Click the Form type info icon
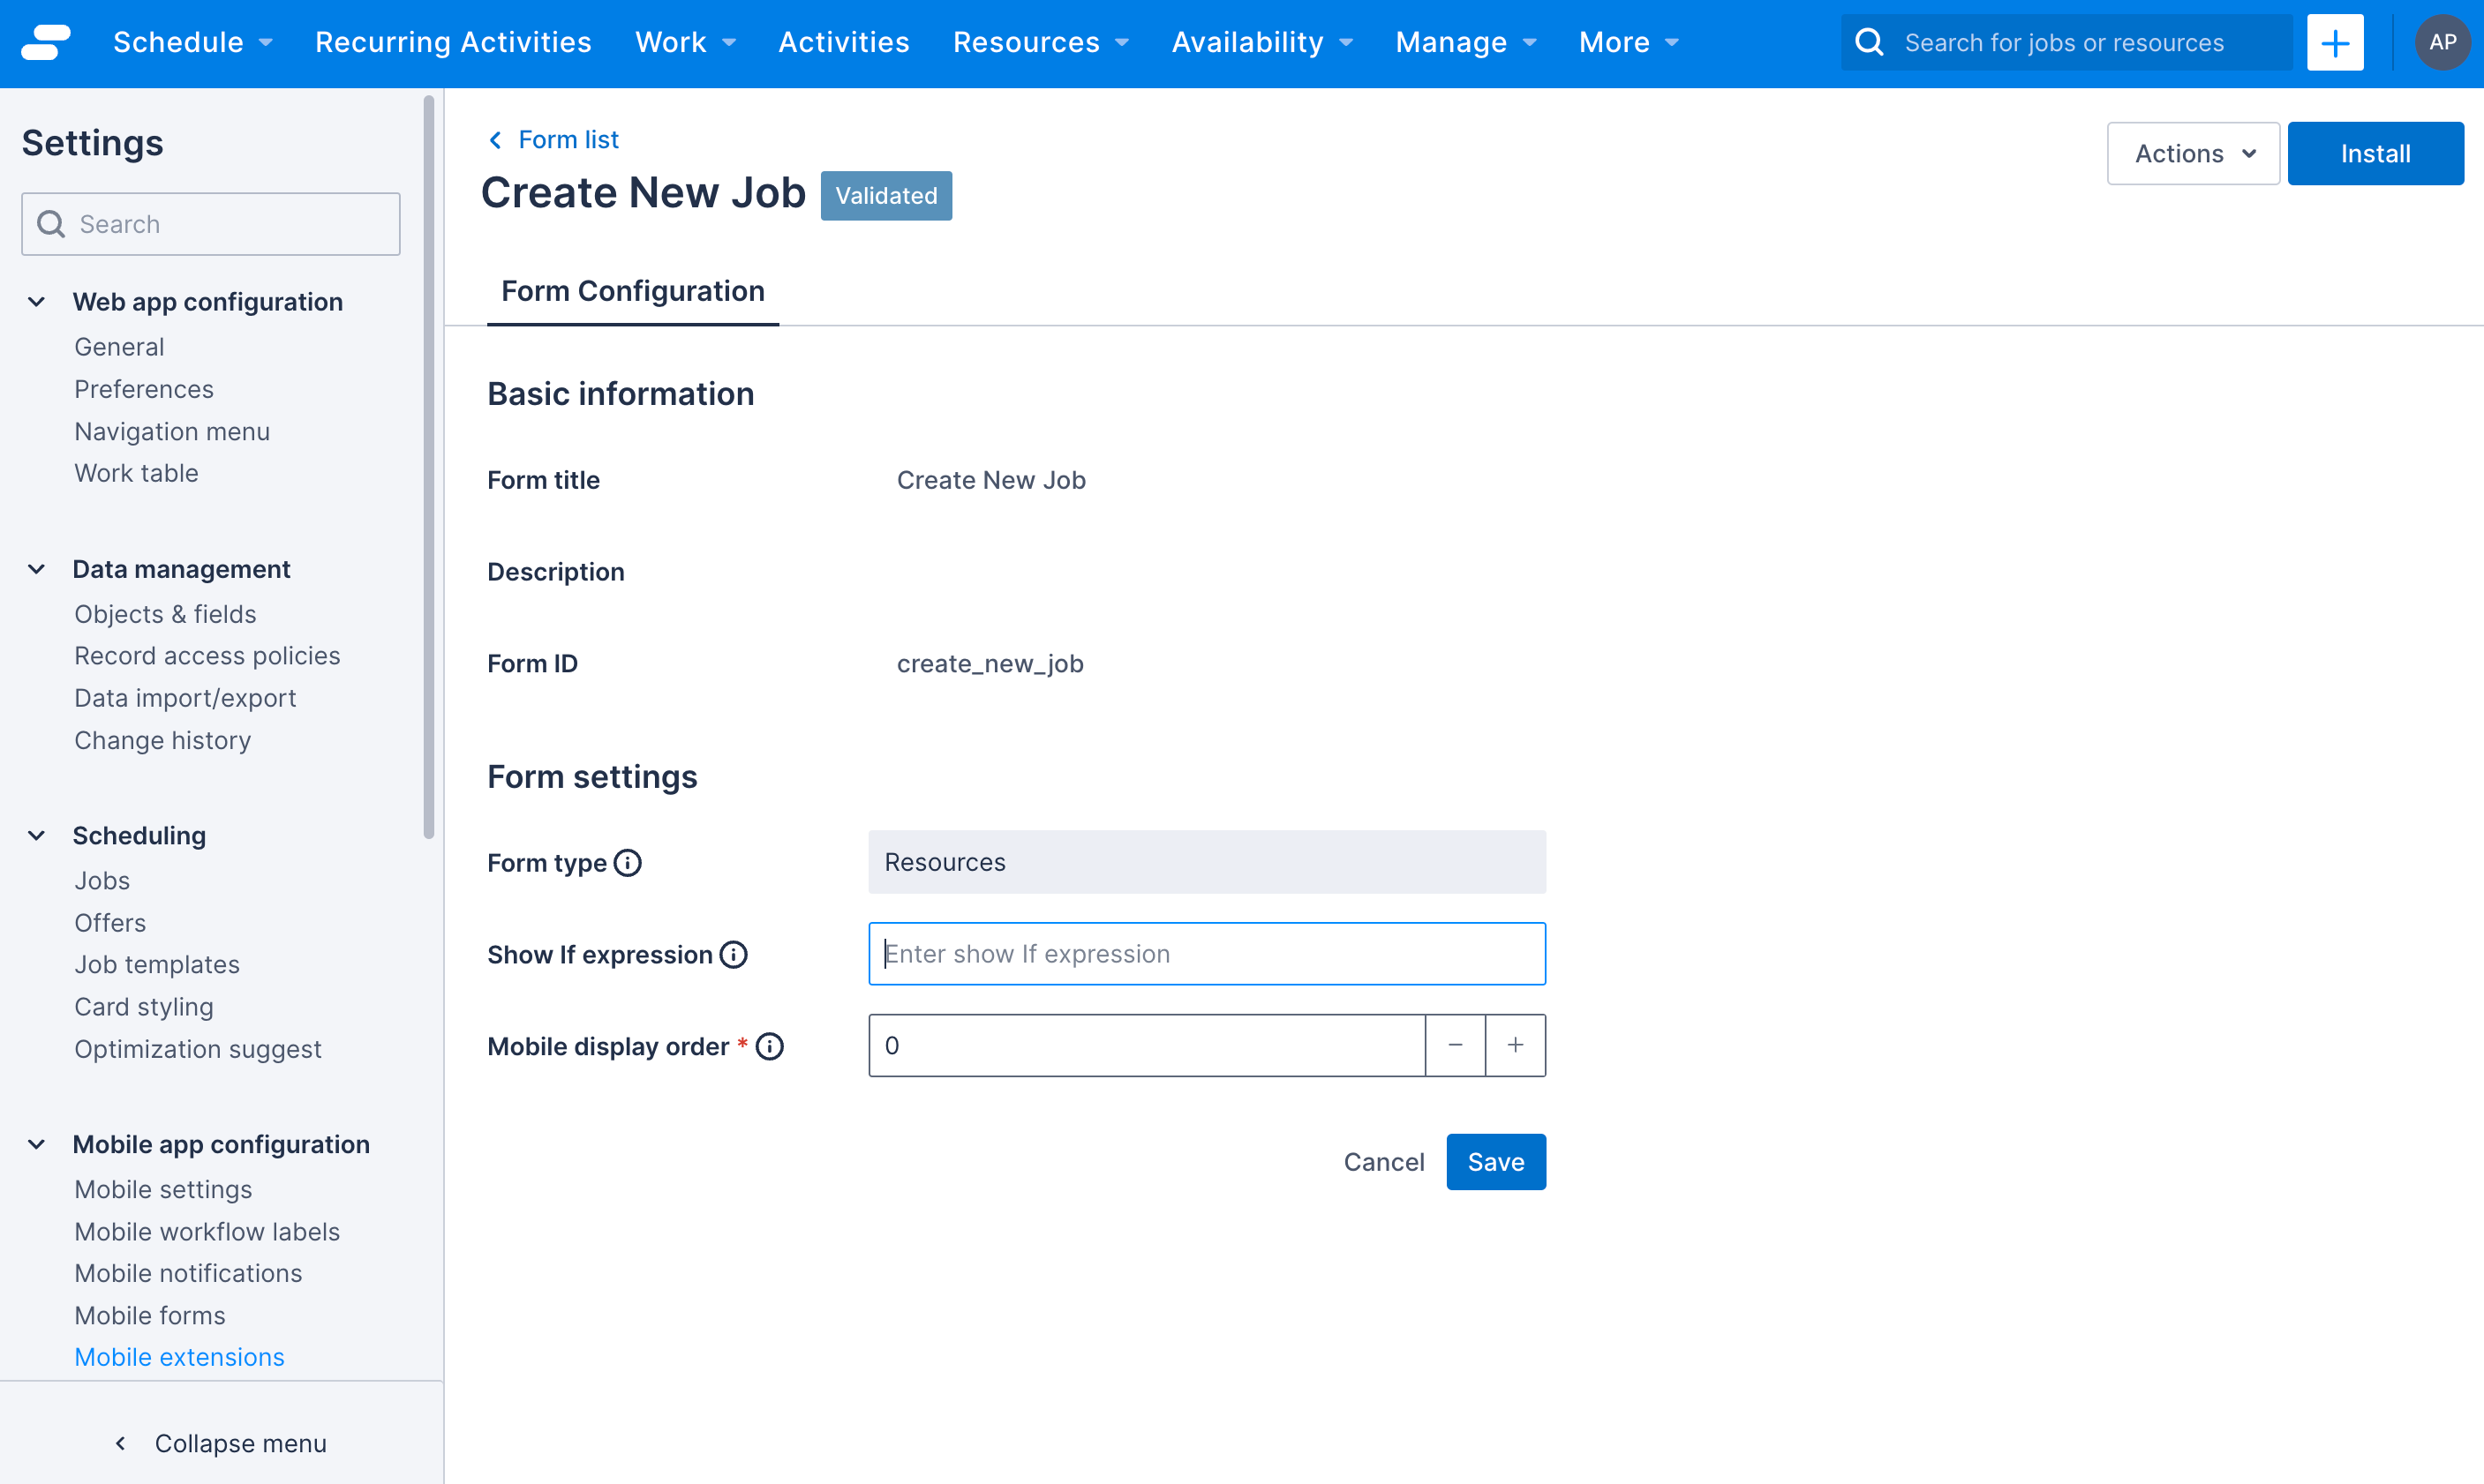Viewport: 2484px width, 1484px height. (x=629, y=862)
